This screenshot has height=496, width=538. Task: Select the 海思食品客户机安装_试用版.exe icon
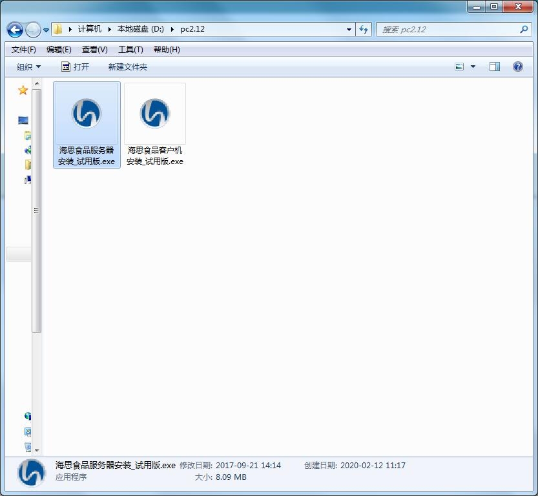pos(155,113)
